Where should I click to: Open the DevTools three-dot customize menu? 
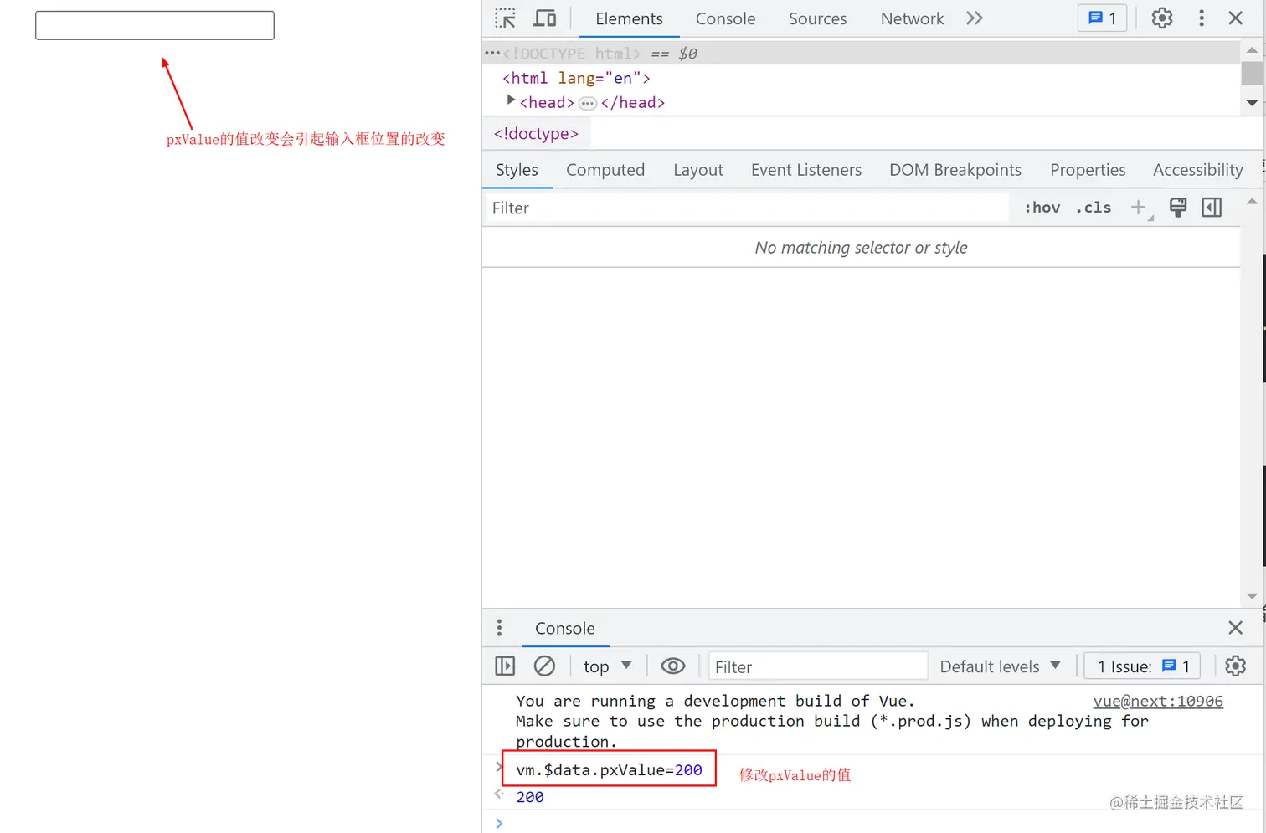coord(1202,18)
